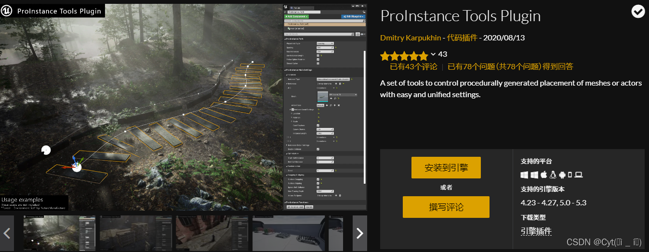Select the wooden pallets thumbnail
Viewport: 649px width, 252px height.
[136, 233]
